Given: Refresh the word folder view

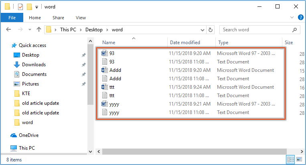Looking at the screenshot, I should [x=211, y=30].
